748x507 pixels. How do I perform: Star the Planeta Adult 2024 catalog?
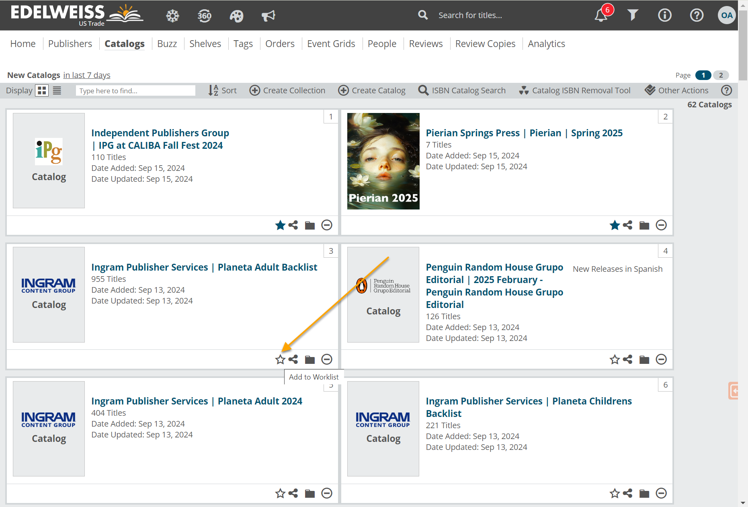[280, 493]
